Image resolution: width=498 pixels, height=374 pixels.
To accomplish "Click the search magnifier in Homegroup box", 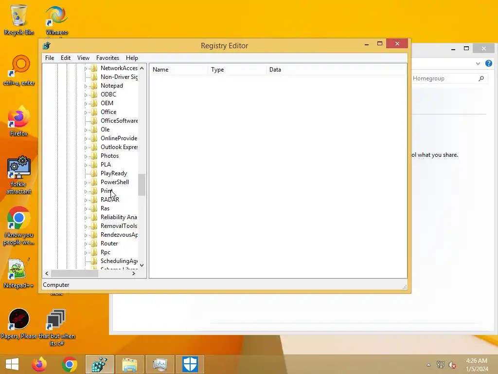I will tap(481, 78).
